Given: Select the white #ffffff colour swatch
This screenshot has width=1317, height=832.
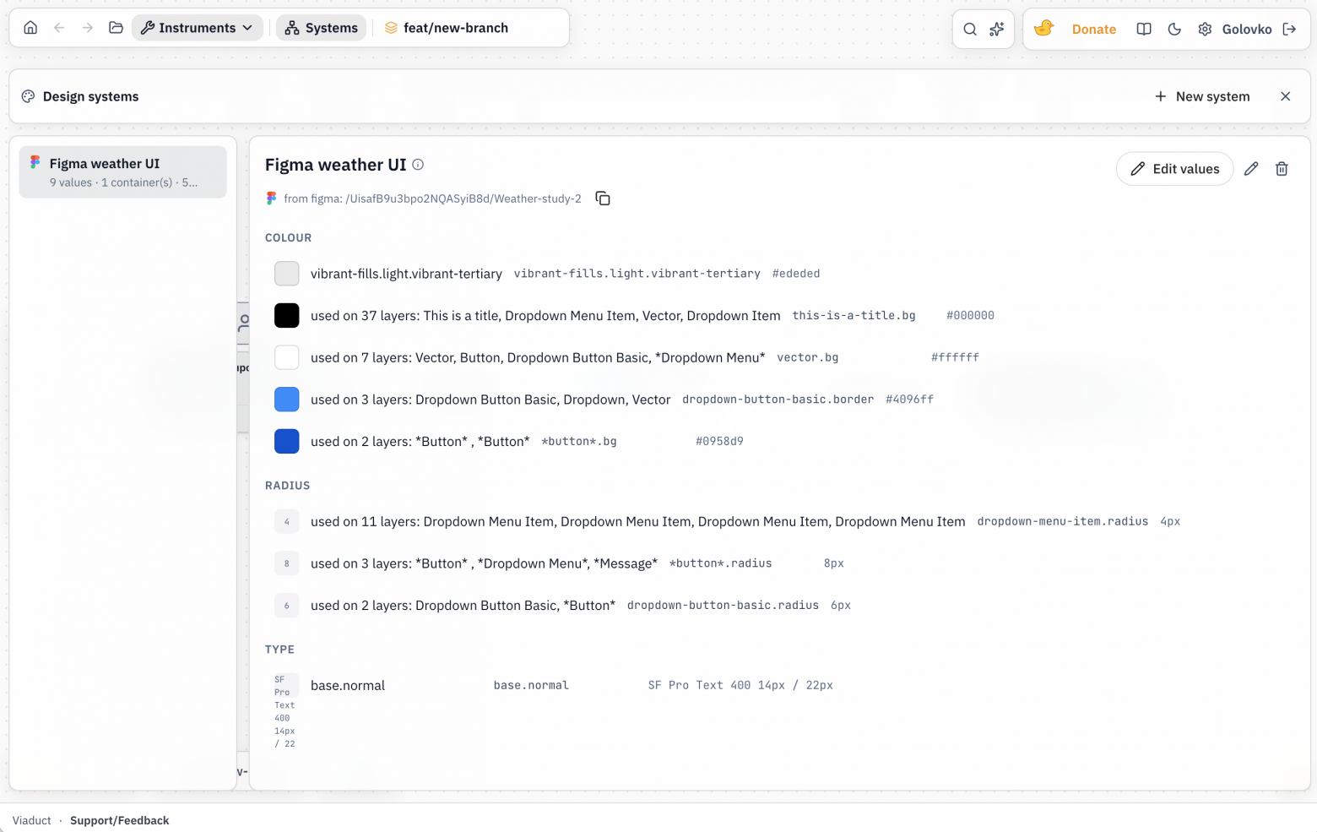Looking at the screenshot, I should (x=287, y=357).
